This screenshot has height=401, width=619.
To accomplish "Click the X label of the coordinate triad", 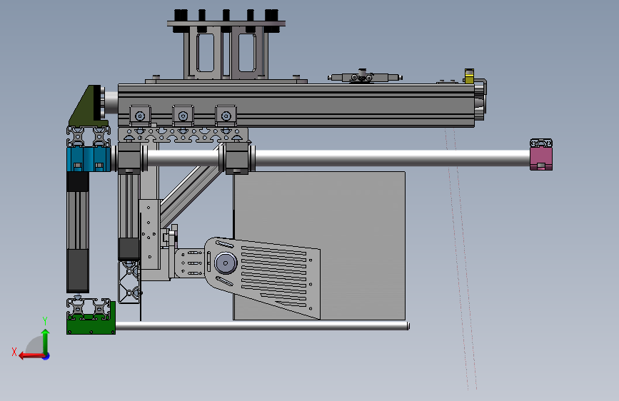I will tap(14, 352).
